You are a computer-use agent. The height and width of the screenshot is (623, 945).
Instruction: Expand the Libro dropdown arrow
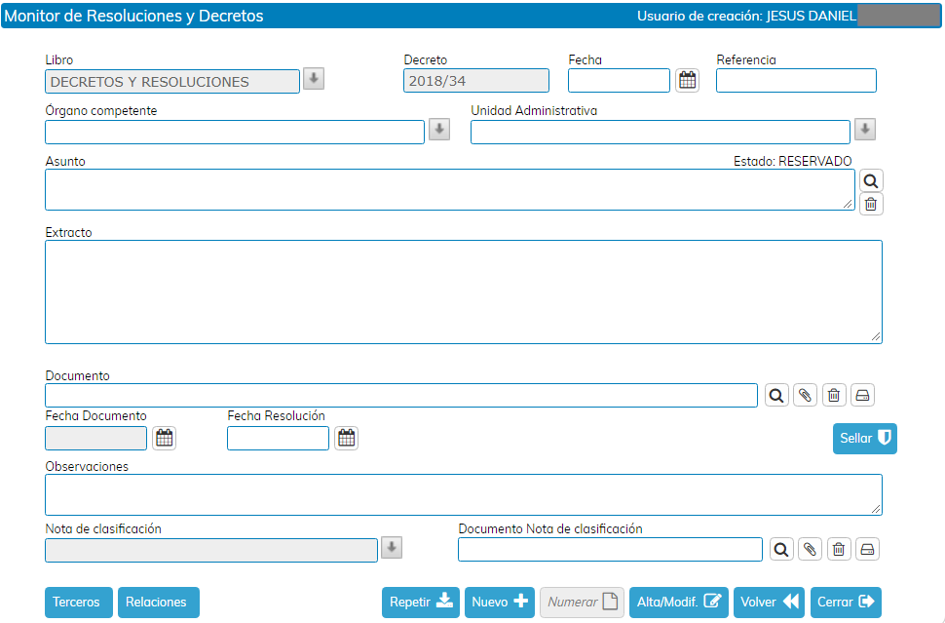(314, 79)
